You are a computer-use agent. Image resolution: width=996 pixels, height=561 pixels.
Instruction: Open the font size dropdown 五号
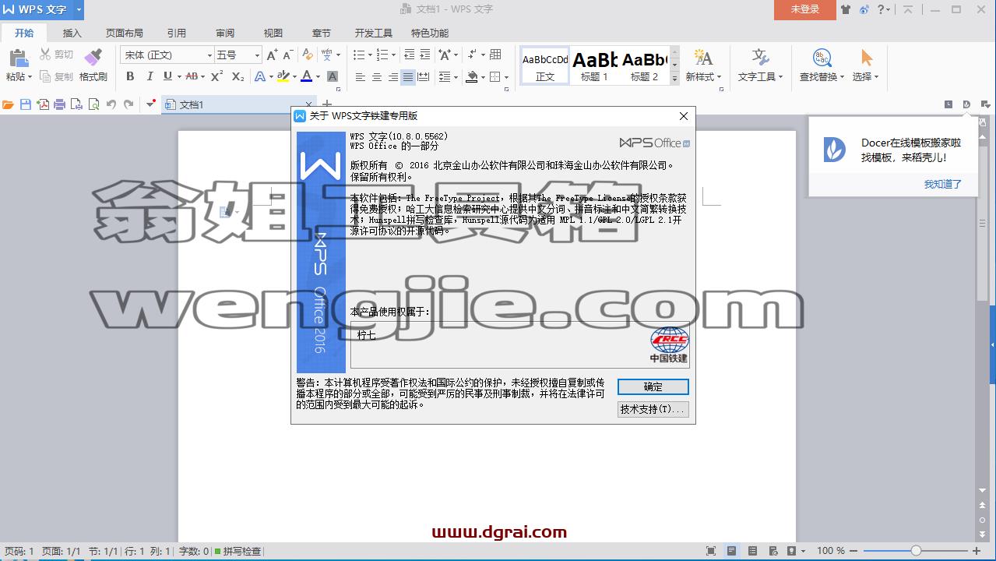(x=257, y=55)
